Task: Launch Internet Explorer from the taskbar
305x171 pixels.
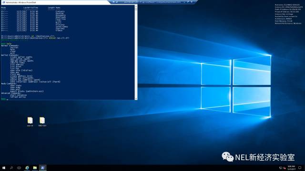Action: pos(27,168)
